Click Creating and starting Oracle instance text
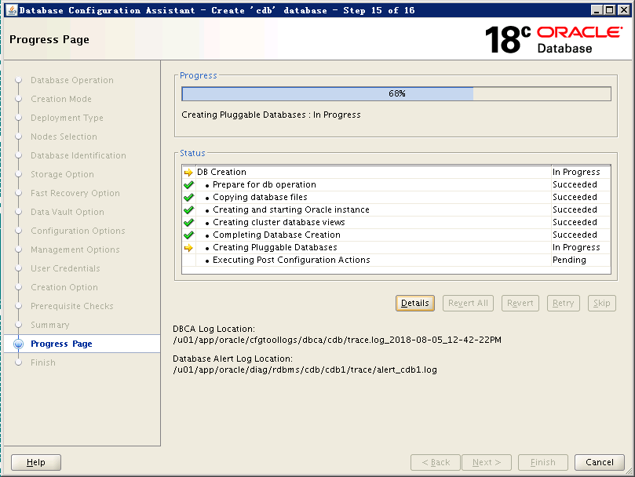 point(290,209)
